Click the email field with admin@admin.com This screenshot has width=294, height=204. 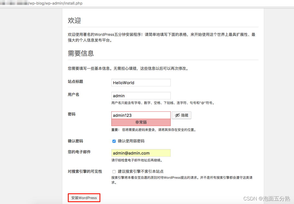tap(141, 153)
